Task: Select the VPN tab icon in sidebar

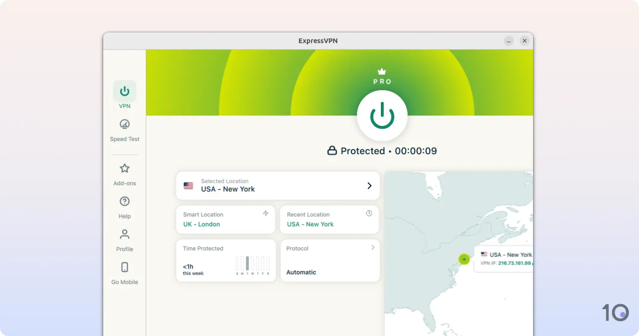Action: coord(124,91)
